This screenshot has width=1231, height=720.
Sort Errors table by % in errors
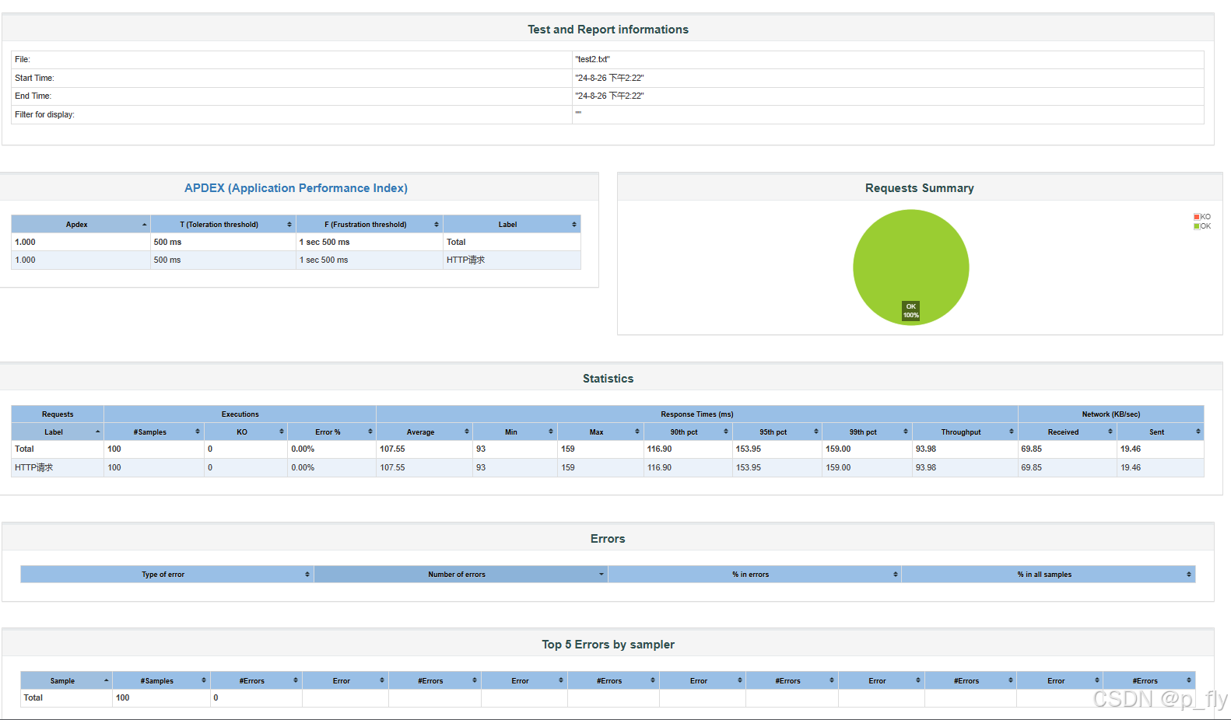754,574
